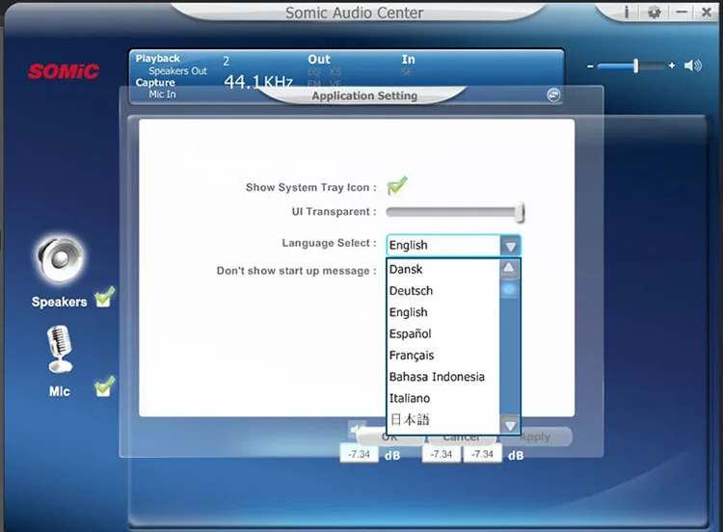
Task: Click the 44.1KHz sample rate value
Action: (258, 82)
